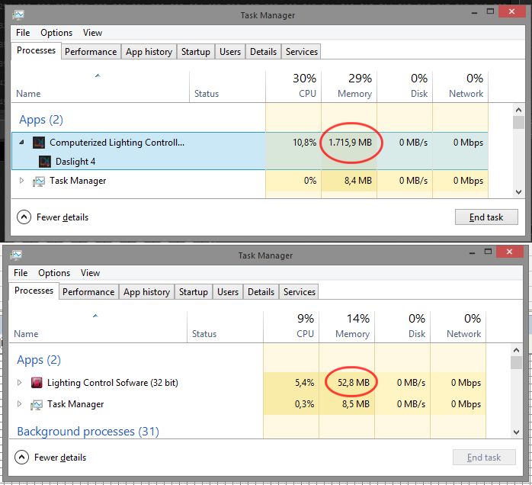Click End task button in bottom window
The width and height of the screenshot is (532, 485).
pyautogui.click(x=484, y=458)
